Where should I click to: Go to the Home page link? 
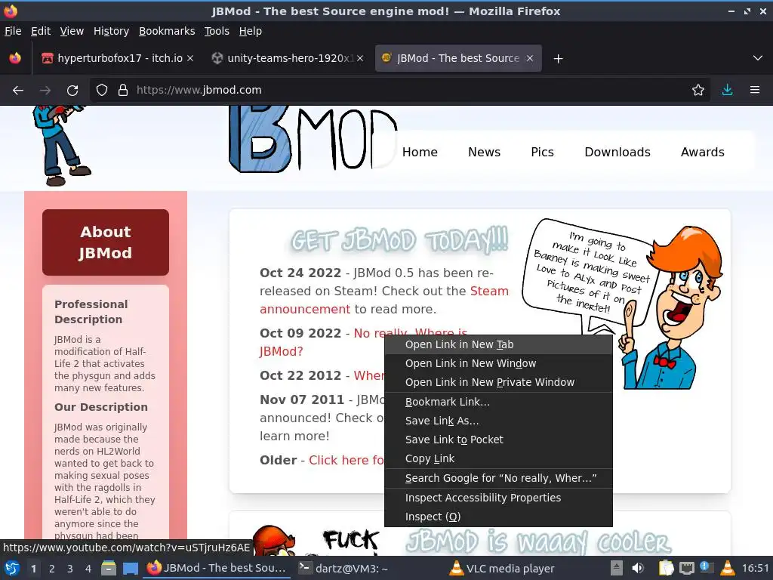point(420,153)
